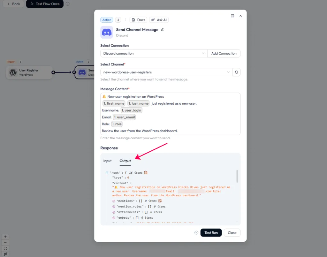Copy the mentions array with its clipboard icon
The width and height of the screenshot is (327, 257).
[160, 201]
